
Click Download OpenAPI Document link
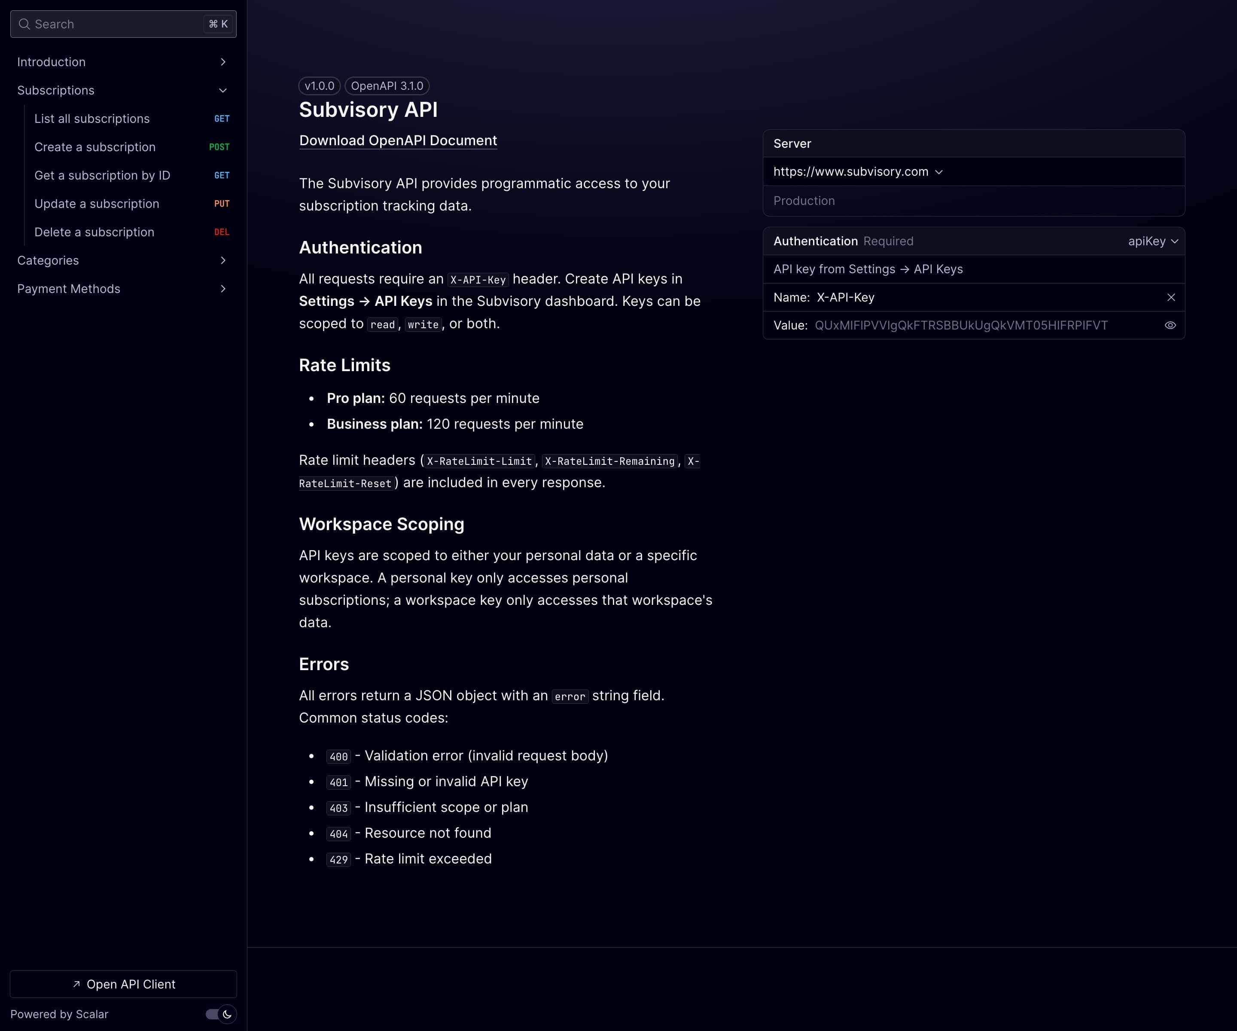(398, 141)
